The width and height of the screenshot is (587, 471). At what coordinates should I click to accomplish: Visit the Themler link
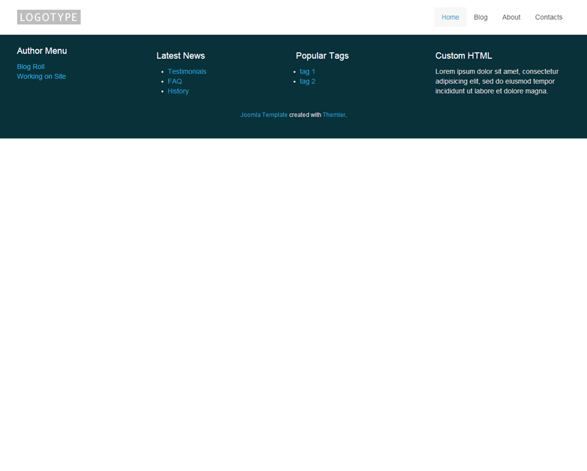tap(333, 115)
